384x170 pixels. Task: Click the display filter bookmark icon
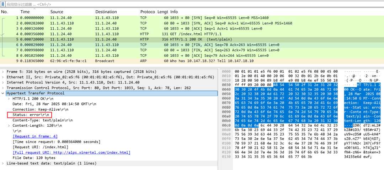point(3,4)
